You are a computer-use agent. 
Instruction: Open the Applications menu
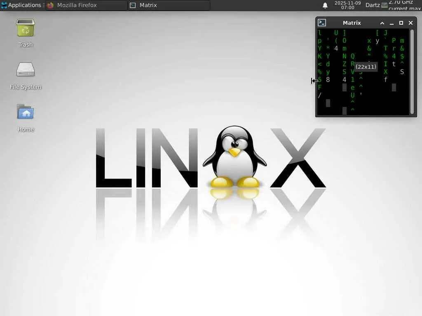(22, 5)
